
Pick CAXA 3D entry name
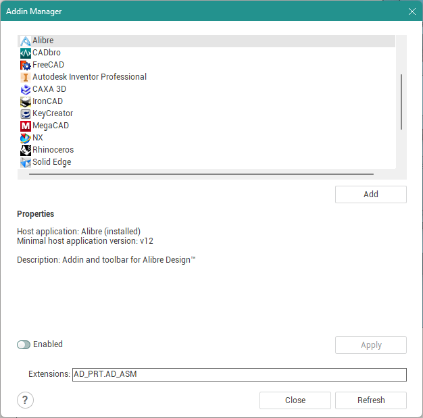coord(49,89)
